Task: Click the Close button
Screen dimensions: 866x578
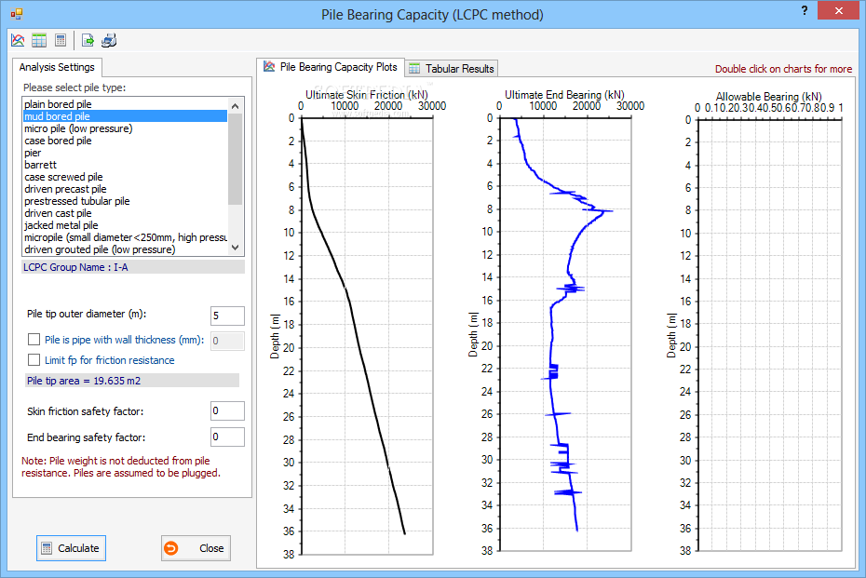Action: [x=196, y=548]
